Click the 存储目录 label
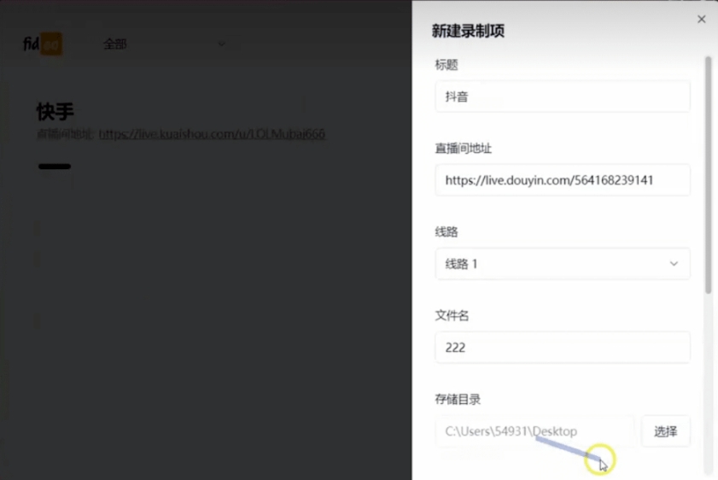The width and height of the screenshot is (718, 480). coord(458,400)
